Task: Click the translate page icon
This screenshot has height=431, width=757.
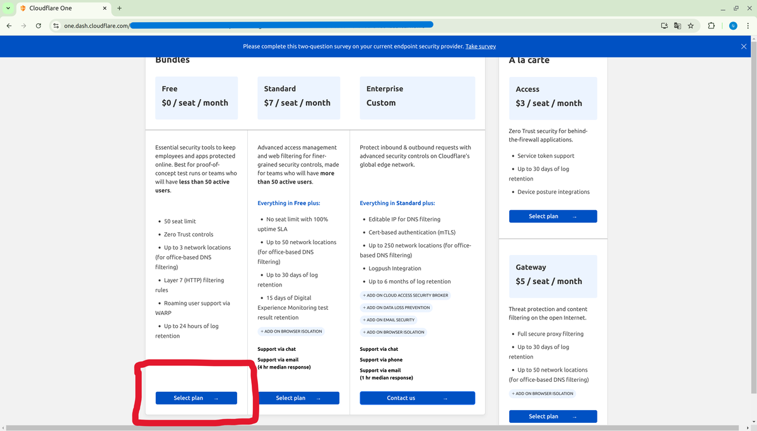Action: click(678, 26)
